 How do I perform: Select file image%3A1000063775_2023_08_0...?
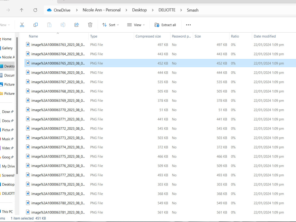58,157
